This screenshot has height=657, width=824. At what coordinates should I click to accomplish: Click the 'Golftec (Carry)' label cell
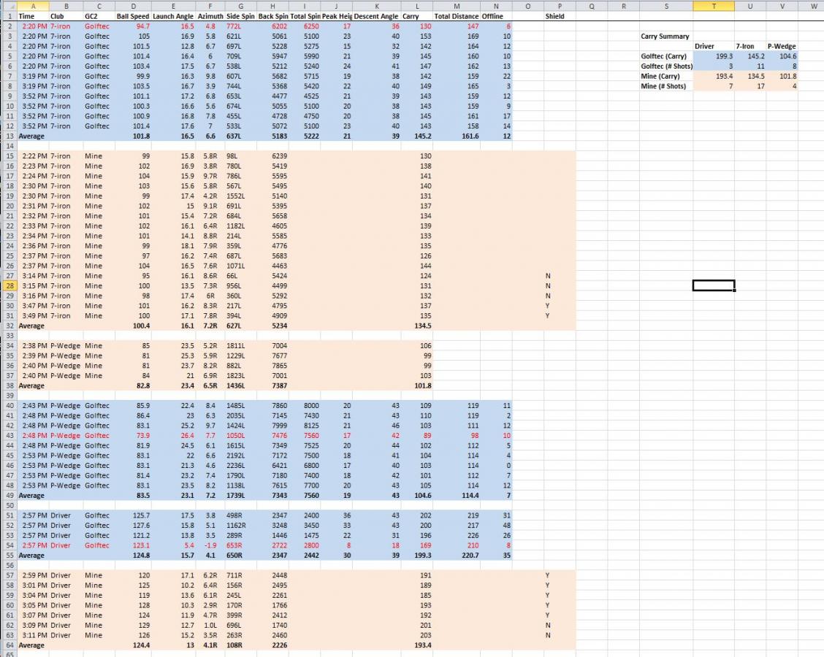665,56
